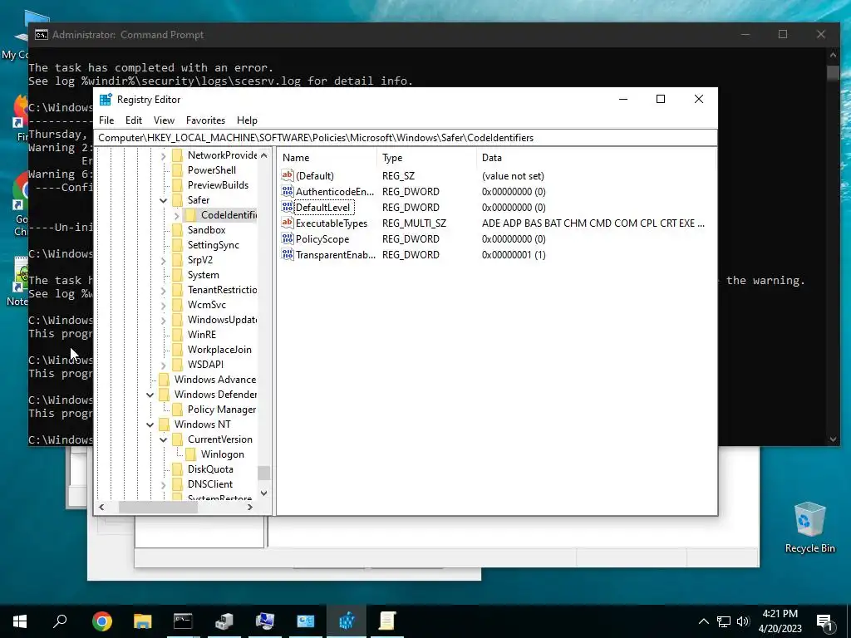Collapse the Safer key
Image resolution: width=851 pixels, height=638 pixels.
[164, 200]
